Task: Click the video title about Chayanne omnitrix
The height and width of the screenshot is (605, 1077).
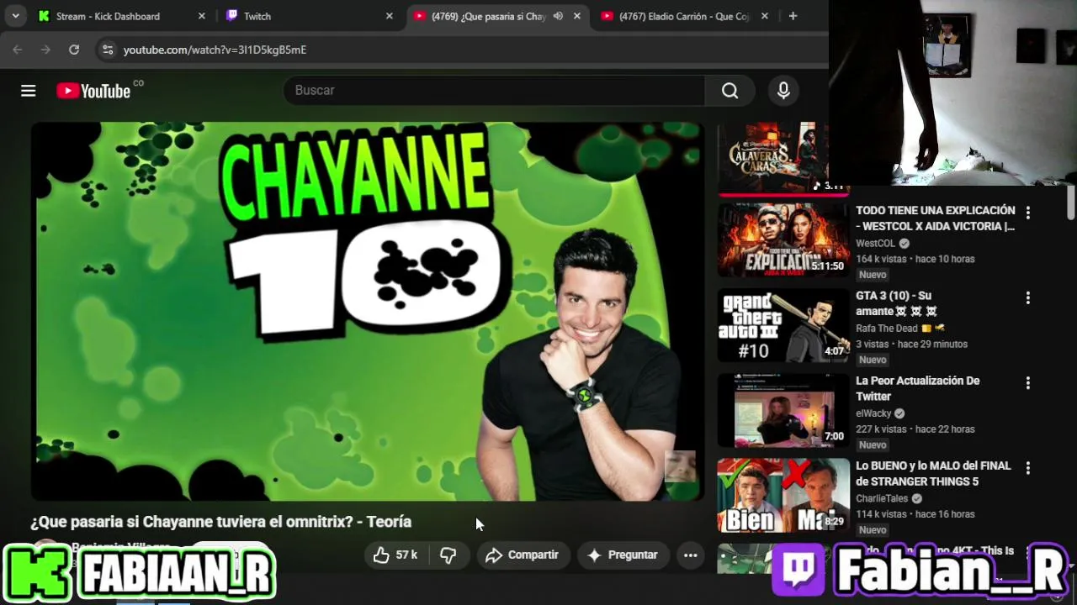Action: (x=221, y=522)
